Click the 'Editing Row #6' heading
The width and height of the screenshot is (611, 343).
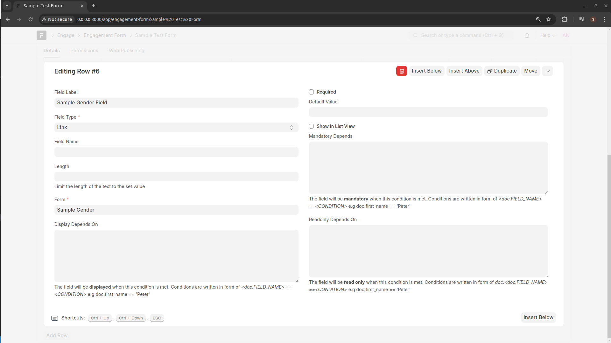pyautogui.click(x=77, y=71)
